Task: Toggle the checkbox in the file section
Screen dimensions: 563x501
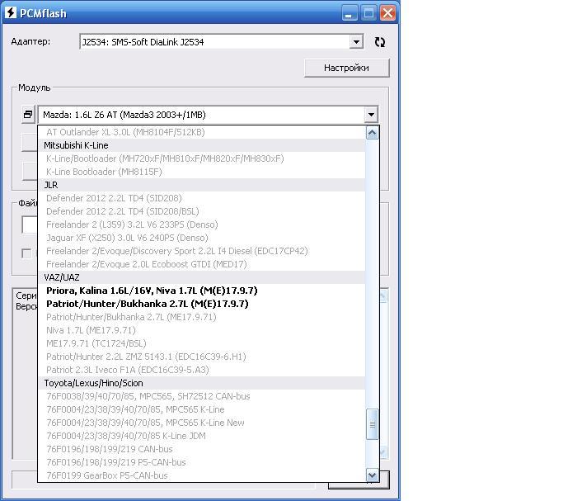Action: [26, 253]
